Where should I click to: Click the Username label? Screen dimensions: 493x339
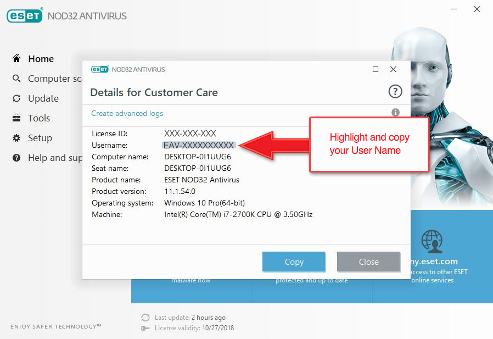pyautogui.click(x=110, y=145)
